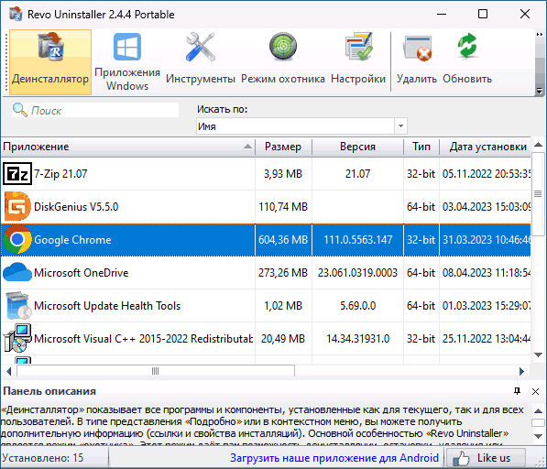Select Microsoft Update Health Tools
The width and height of the screenshot is (547, 469).
click(x=266, y=306)
